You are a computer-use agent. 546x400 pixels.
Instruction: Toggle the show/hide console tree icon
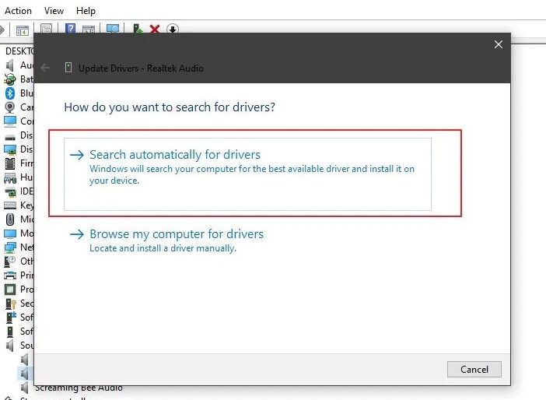tap(23, 30)
